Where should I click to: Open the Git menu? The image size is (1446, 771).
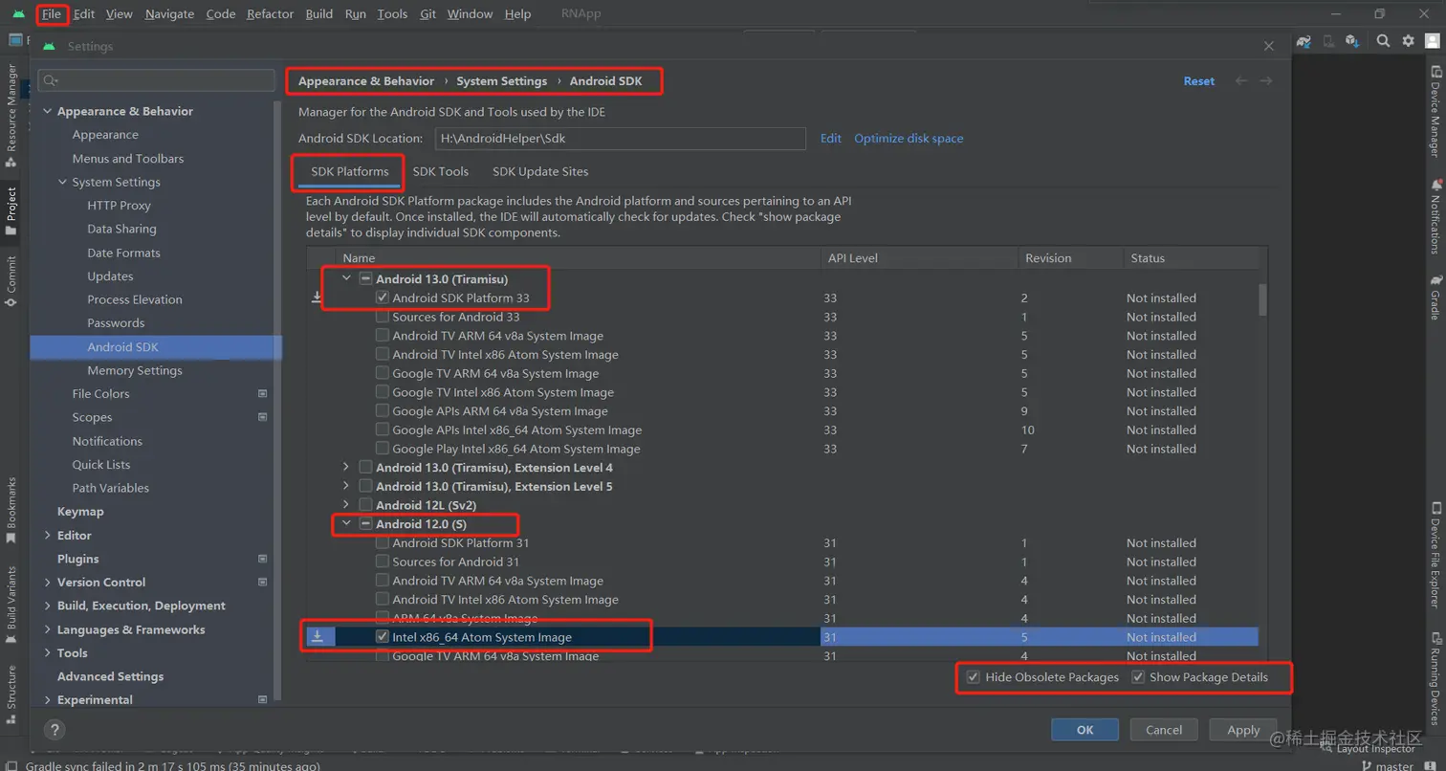click(x=427, y=14)
